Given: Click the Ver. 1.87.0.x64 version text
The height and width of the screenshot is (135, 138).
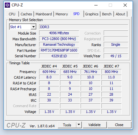Looking at the screenshot, I should tap(42, 126).
